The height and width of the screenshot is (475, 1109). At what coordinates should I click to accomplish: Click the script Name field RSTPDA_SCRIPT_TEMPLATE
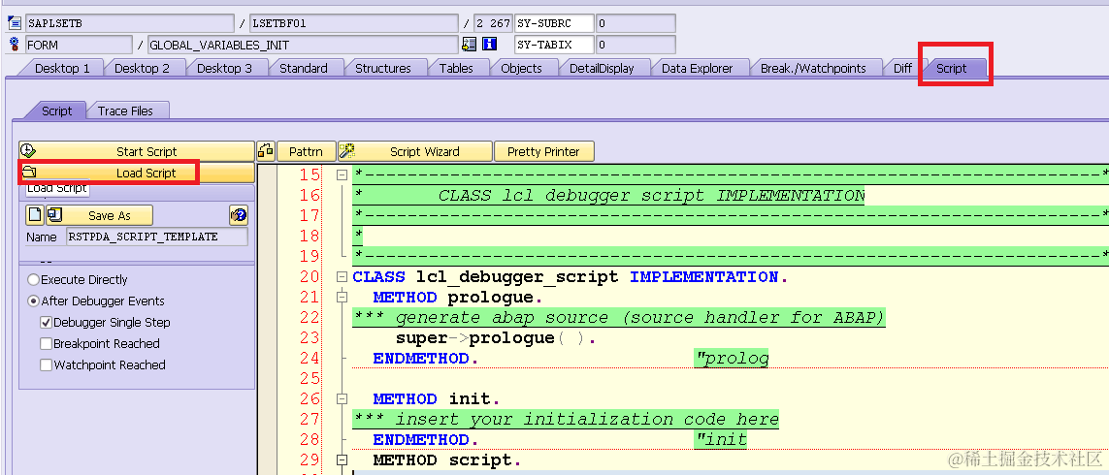click(x=158, y=237)
